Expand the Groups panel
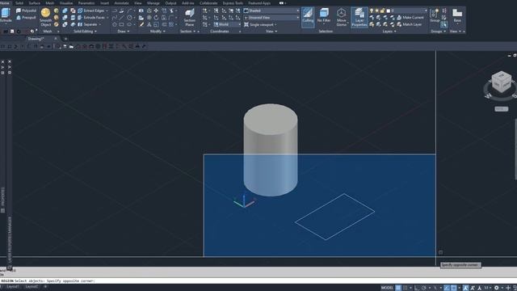517x291 pixels. click(x=438, y=32)
